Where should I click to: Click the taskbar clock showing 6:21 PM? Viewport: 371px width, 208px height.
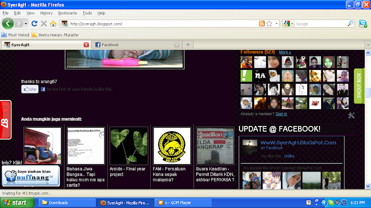(358, 203)
